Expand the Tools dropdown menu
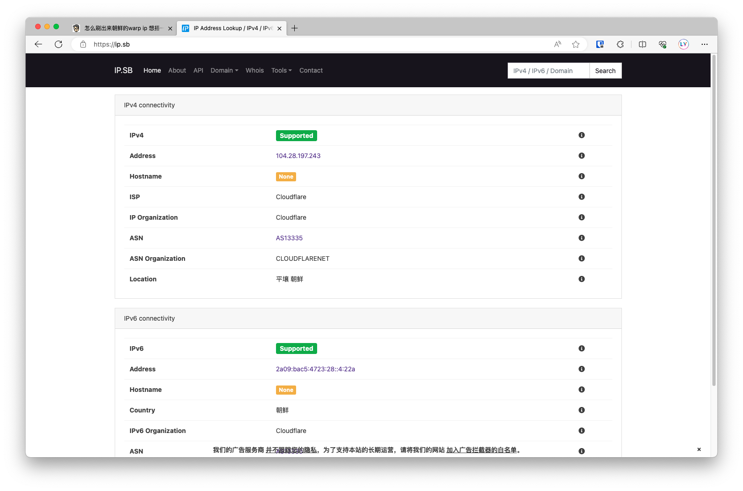The image size is (743, 491). (x=281, y=70)
